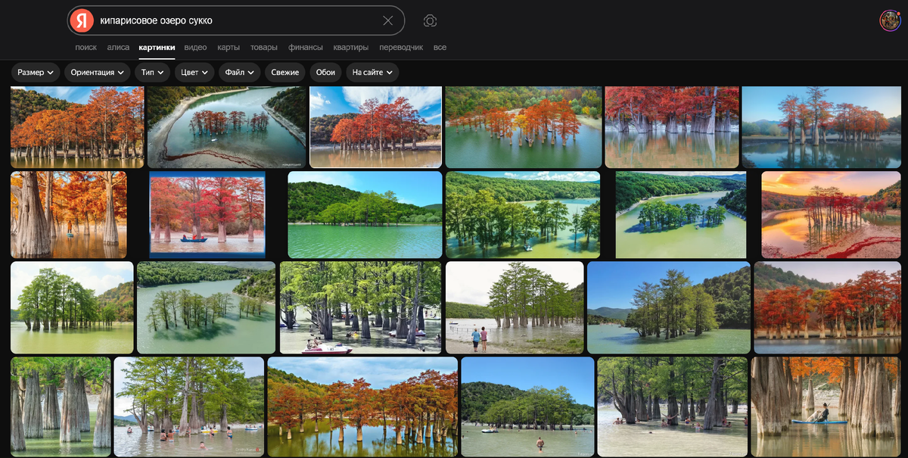The height and width of the screenshot is (458, 908).
Task: Open the финансы tab
Action: (x=306, y=47)
